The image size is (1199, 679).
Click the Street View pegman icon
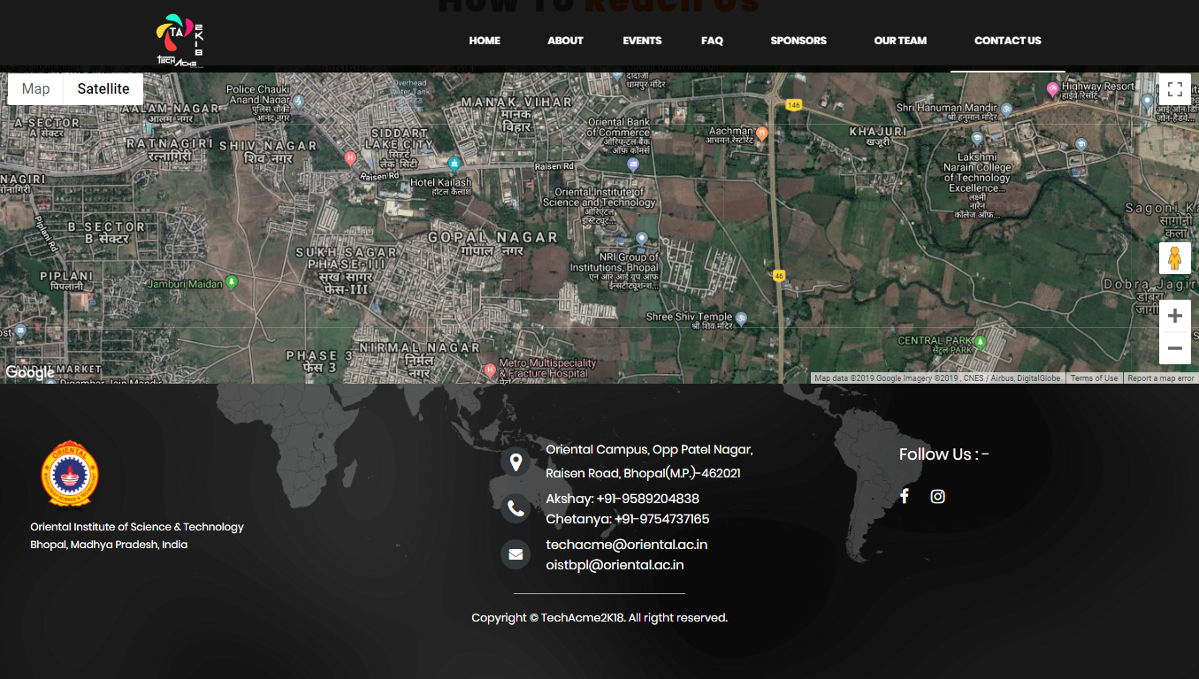1174,258
